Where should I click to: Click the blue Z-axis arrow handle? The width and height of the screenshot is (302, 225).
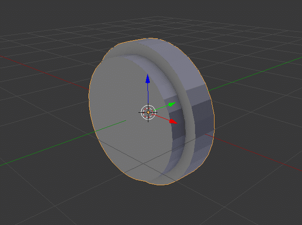148,79
